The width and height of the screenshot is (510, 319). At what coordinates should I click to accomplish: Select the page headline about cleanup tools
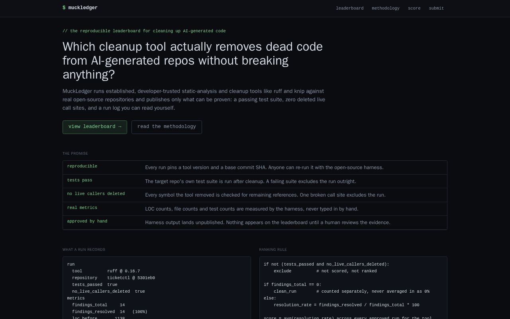pyautogui.click(x=193, y=61)
